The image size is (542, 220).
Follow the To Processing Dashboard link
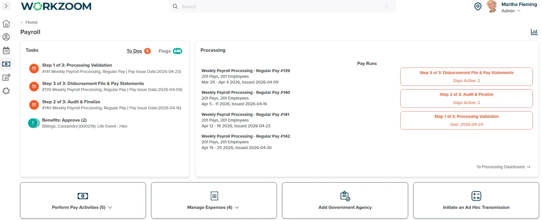[x=503, y=167]
